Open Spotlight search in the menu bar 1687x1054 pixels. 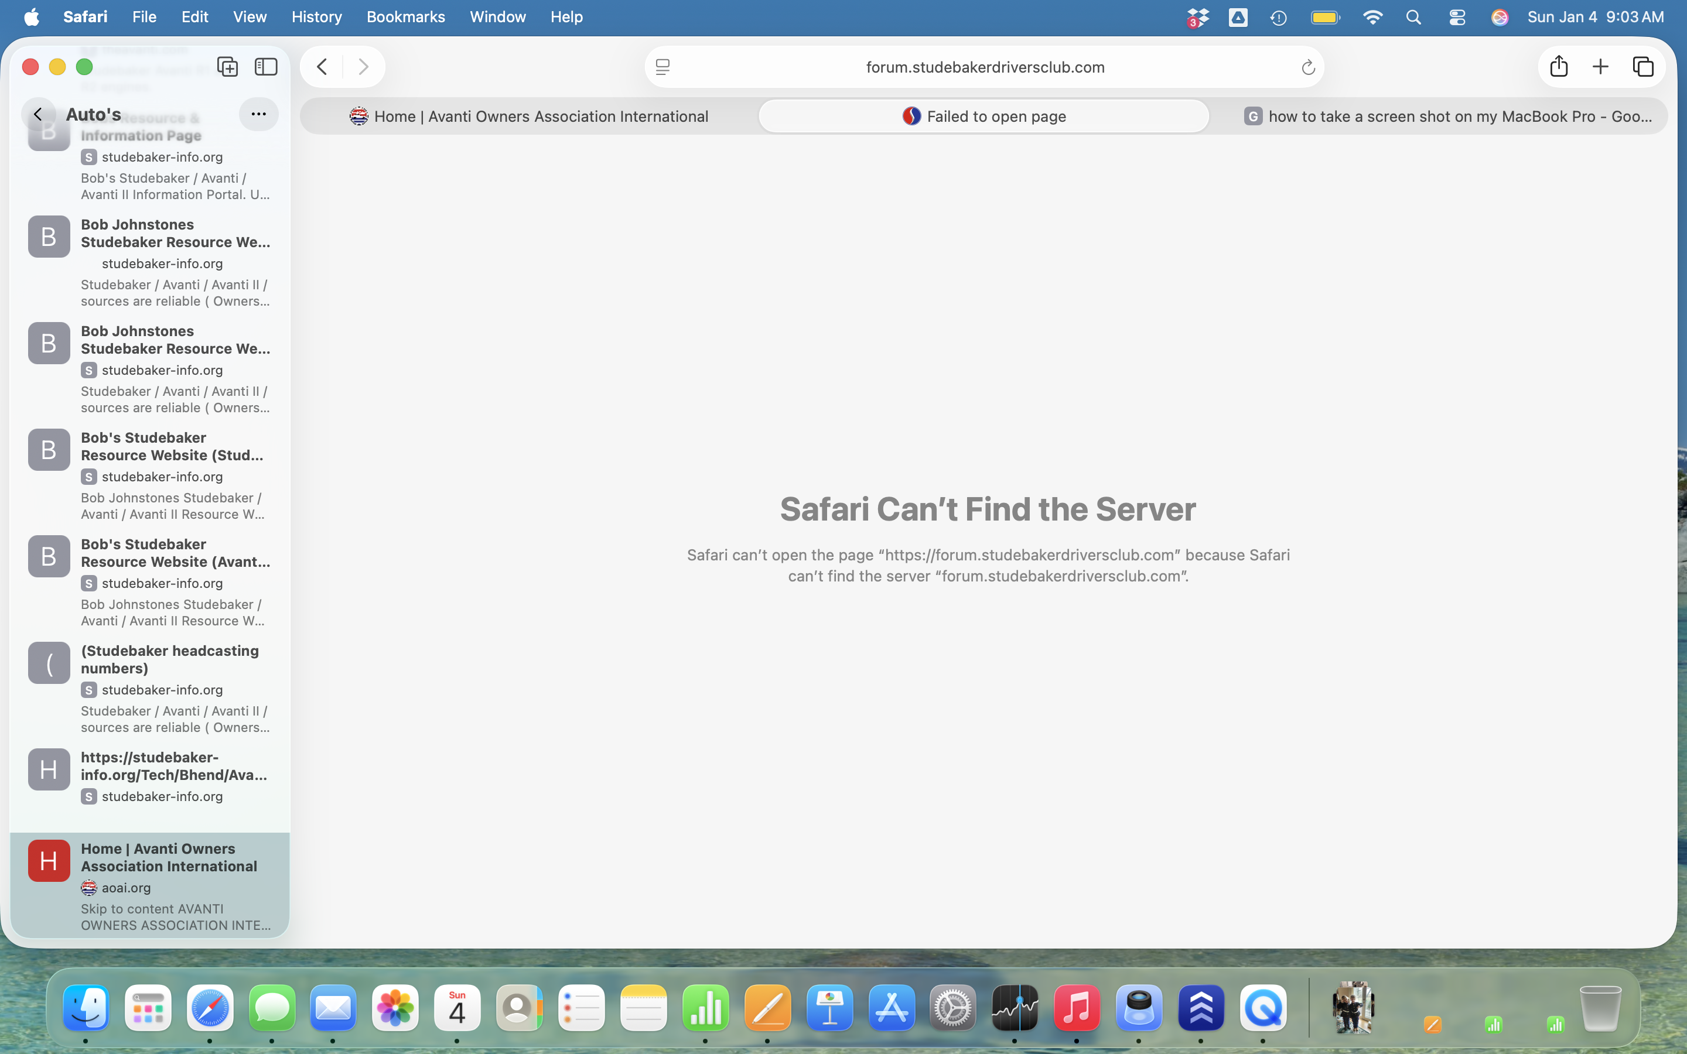click(x=1413, y=18)
